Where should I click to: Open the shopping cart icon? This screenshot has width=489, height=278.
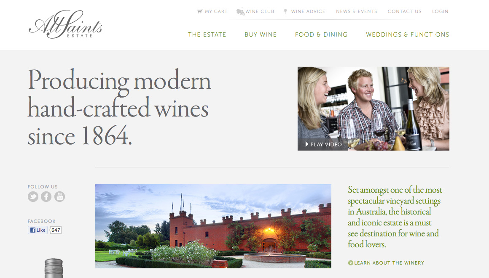pyautogui.click(x=200, y=11)
